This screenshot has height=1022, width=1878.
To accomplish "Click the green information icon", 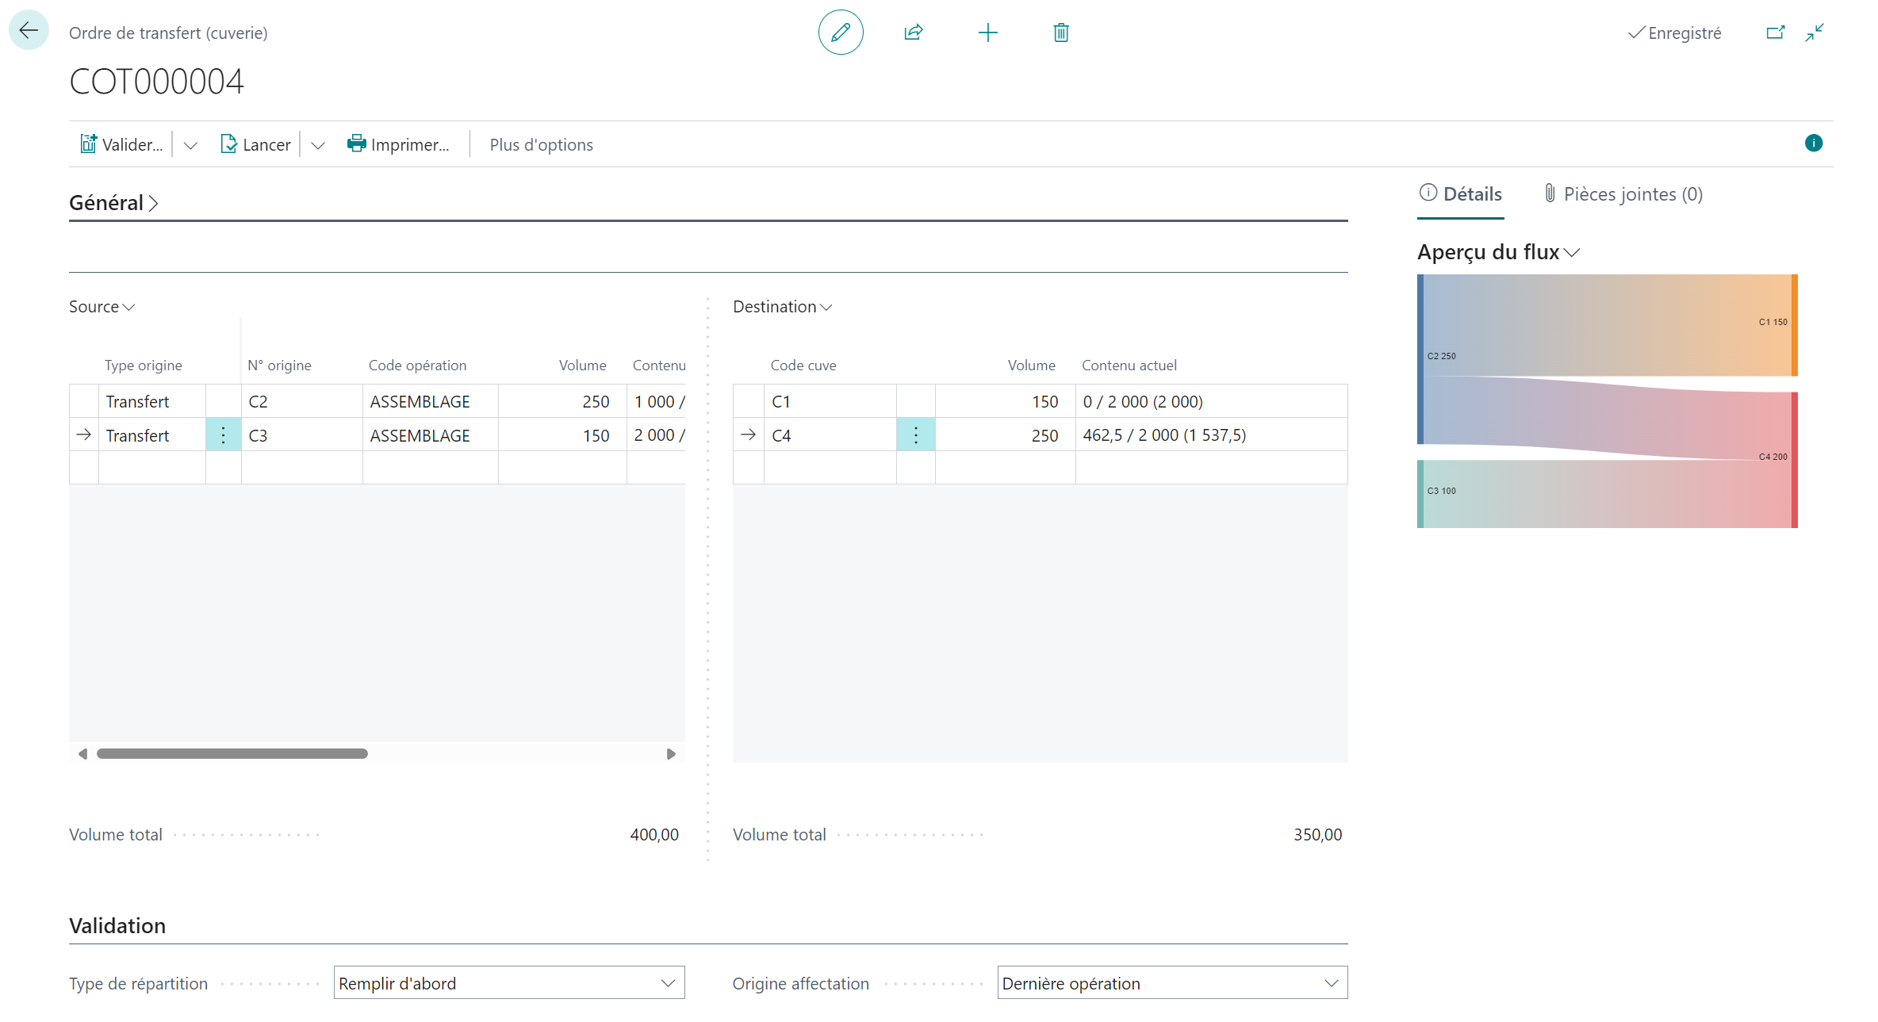I will [x=1813, y=143].
